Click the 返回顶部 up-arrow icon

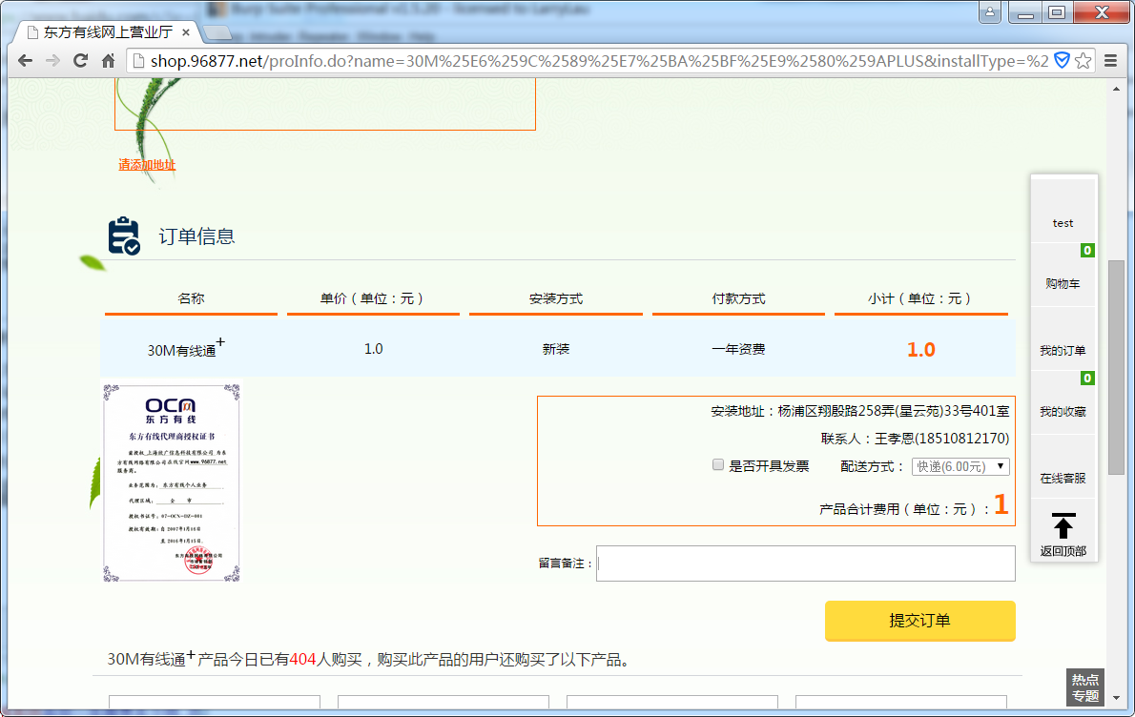[1063, 526]
